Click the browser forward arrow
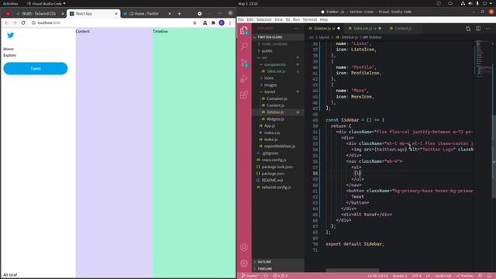Image resolution: width=496 pixels, height=279 pixels. pos(15,22)
